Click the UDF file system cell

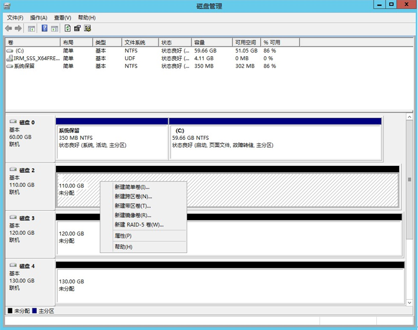130,58
